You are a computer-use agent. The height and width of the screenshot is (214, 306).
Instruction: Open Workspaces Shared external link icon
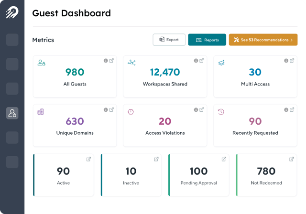202,61
